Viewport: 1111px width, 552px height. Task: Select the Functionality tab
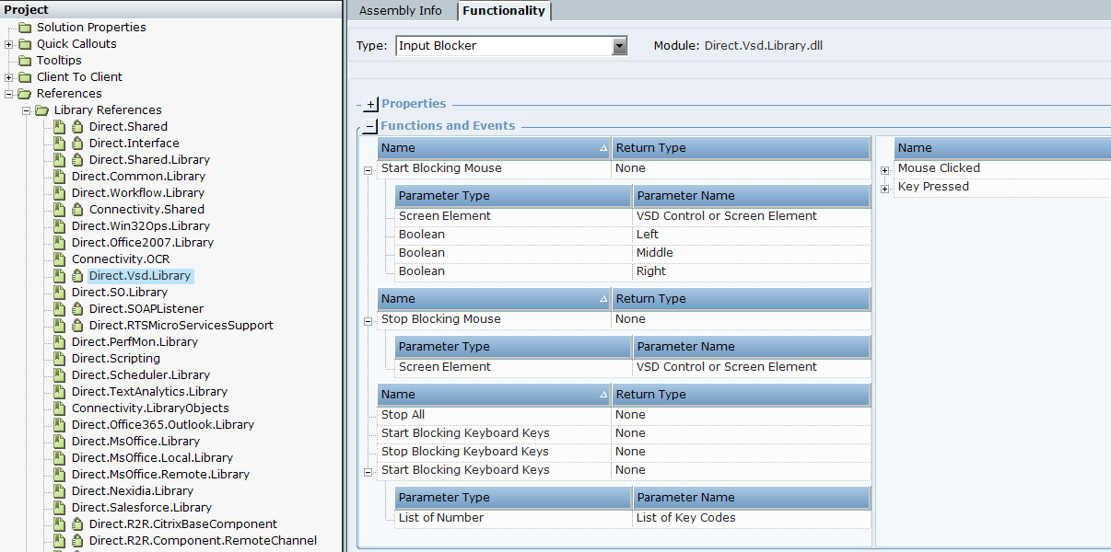(x=504, y=11)
